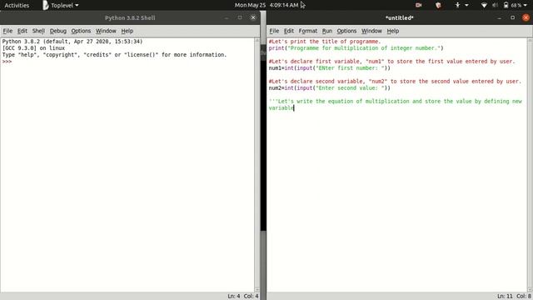The image size is (533, 300).
Task: Close the untitled editor window
Action: [526, 17]
